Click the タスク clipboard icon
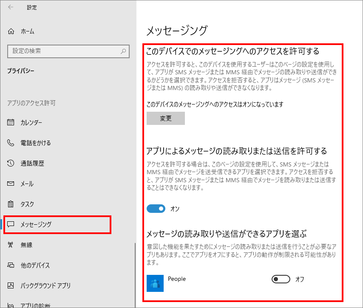The image size is (363, 308). [11, 204]
